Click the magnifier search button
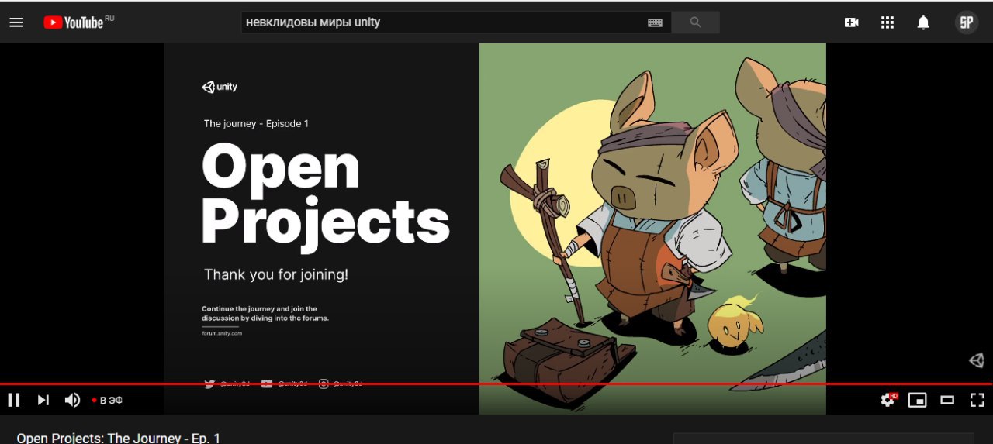Viewport: 993px width, 444px height. pyautogui.click(x=695, y=22)
